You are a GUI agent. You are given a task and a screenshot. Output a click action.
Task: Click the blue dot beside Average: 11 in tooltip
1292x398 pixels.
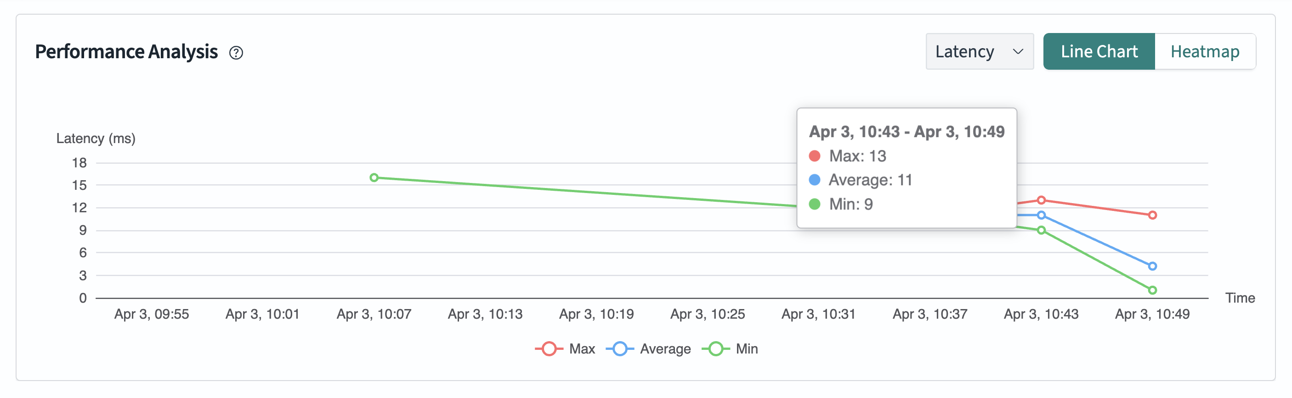point(815,180)
